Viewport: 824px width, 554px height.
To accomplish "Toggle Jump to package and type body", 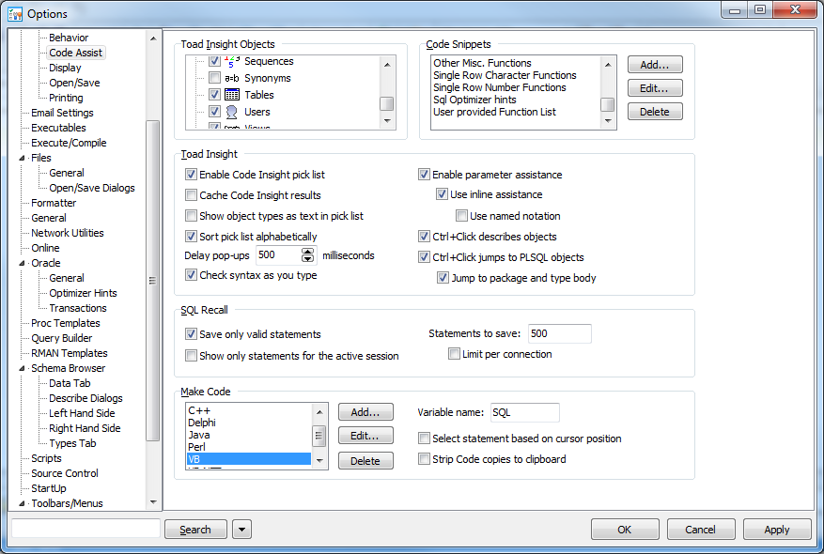I will click(443, 278).
